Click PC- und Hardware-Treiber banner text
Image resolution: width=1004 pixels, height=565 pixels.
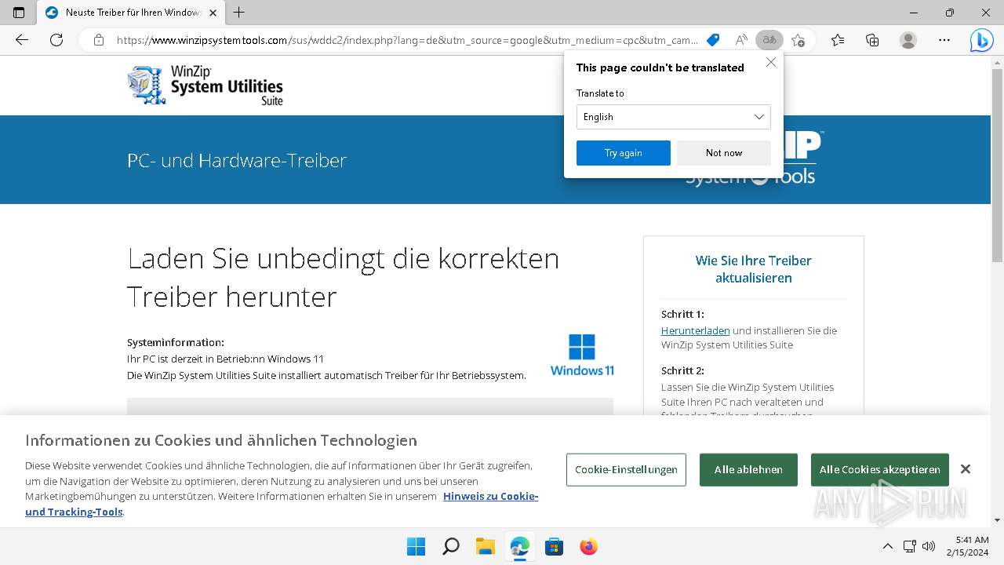coord(237,161)
